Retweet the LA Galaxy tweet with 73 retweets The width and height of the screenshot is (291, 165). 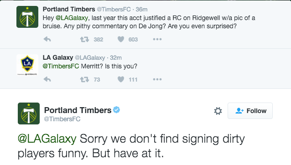(84, 79)
